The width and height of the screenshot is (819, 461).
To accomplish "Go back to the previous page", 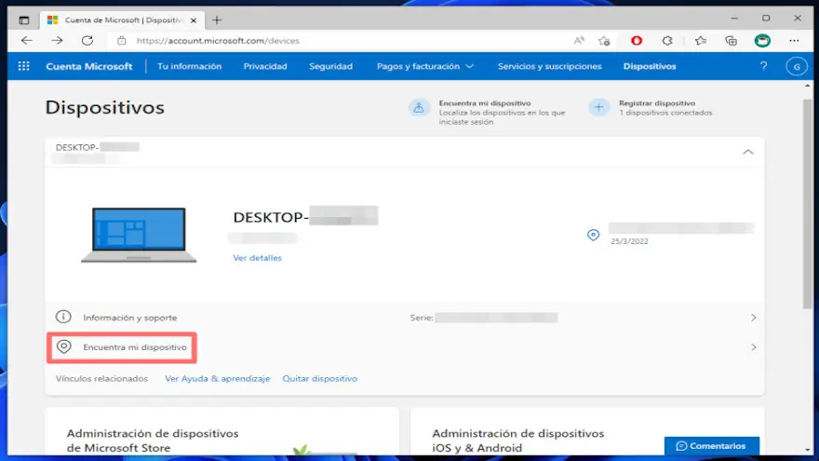I will [x=27, y=40].
